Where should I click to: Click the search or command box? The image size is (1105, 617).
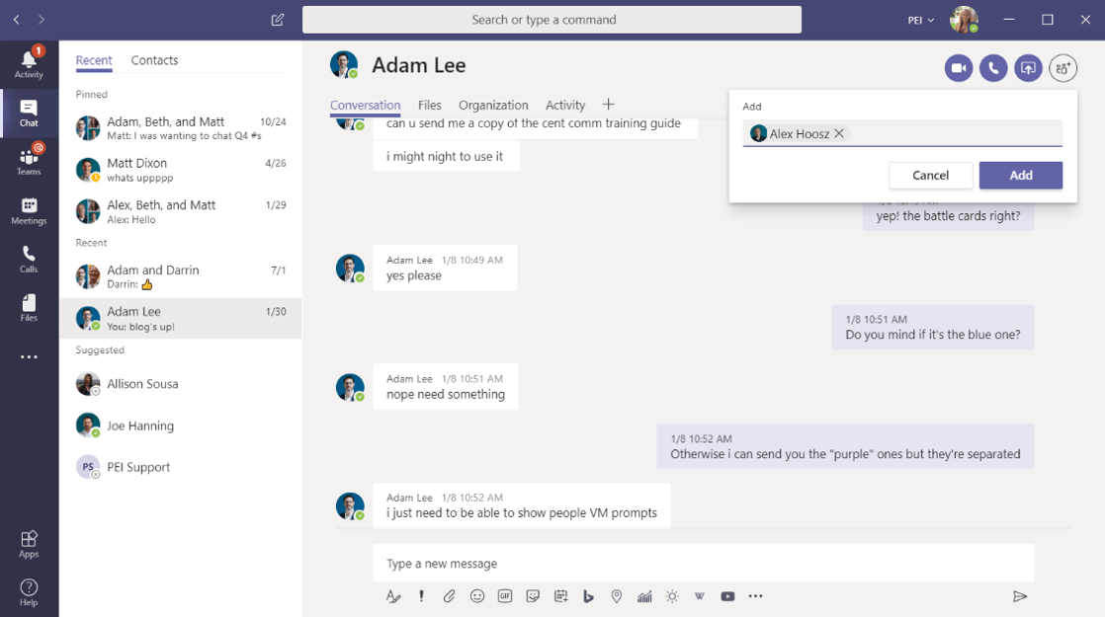point(552,20)
